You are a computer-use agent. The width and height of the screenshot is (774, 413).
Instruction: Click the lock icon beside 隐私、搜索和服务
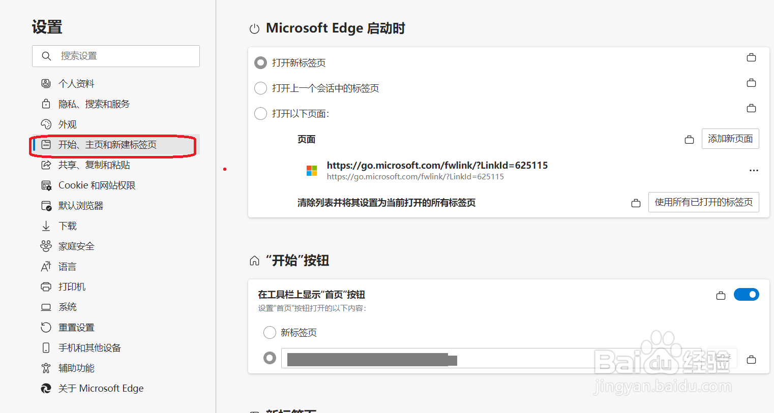point(46,104)
